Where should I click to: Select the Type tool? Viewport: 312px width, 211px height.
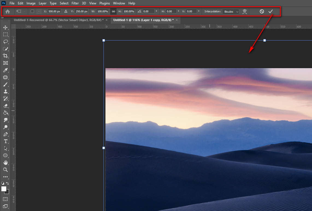(x=5, y=141)
